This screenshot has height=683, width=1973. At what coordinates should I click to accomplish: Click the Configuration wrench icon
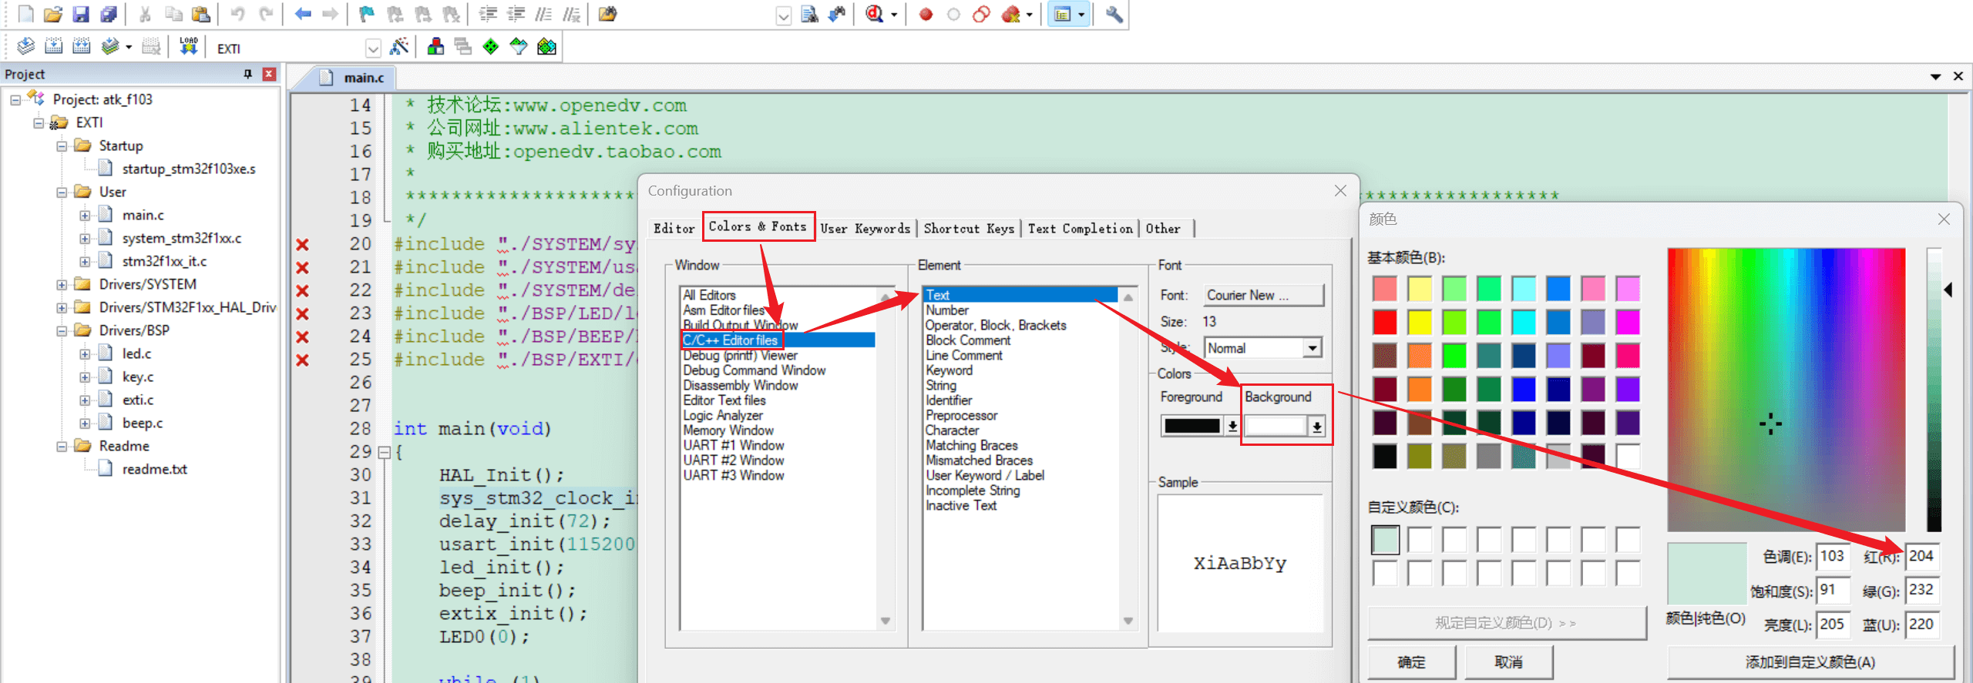pos(1114,14)
